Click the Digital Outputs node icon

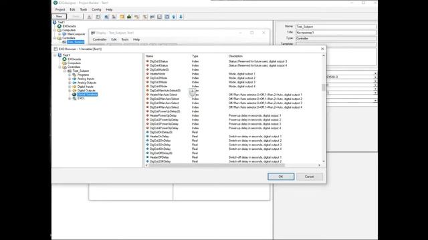tap(74, 91)
